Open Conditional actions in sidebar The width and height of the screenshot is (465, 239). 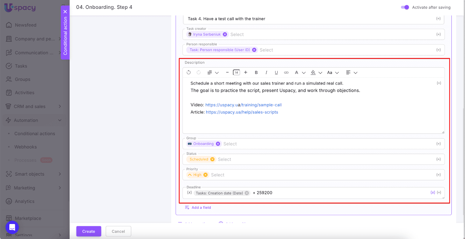click(35, 134)
